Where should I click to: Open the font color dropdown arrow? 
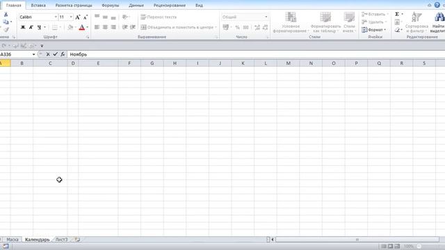pyautogui.click(x=87, y=27)
